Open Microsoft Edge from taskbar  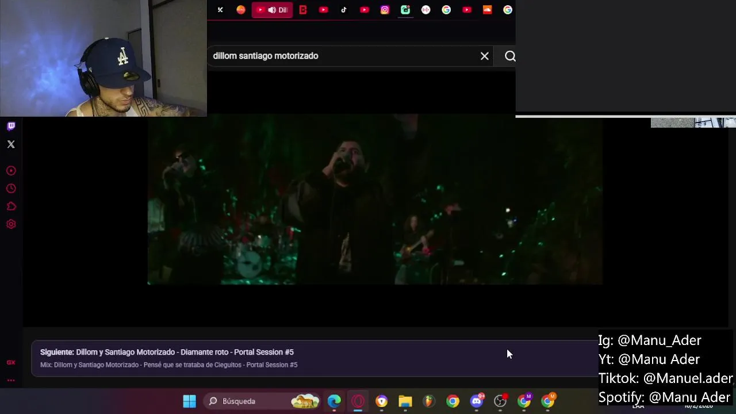[334, 401]
